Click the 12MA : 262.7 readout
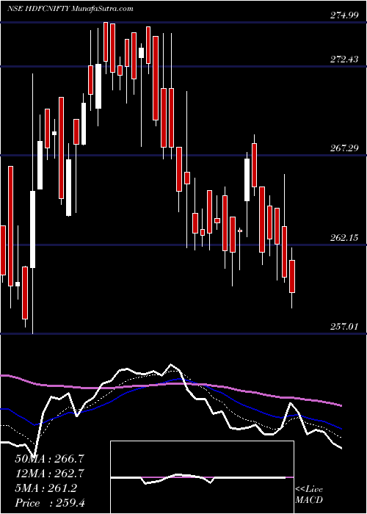 [50, 474]
